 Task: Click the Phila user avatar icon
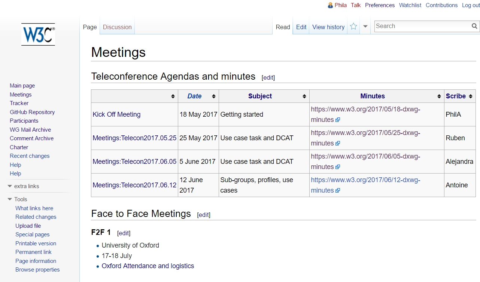click(x=330, y=5)
